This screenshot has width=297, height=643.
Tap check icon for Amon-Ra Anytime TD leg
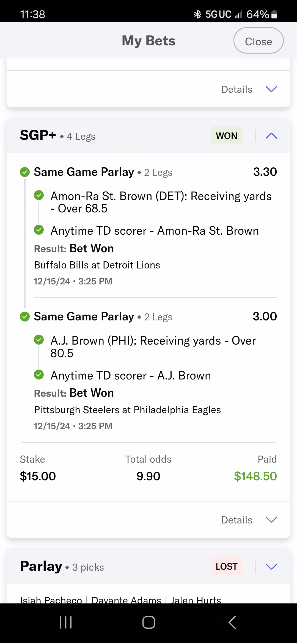[39, 230]
